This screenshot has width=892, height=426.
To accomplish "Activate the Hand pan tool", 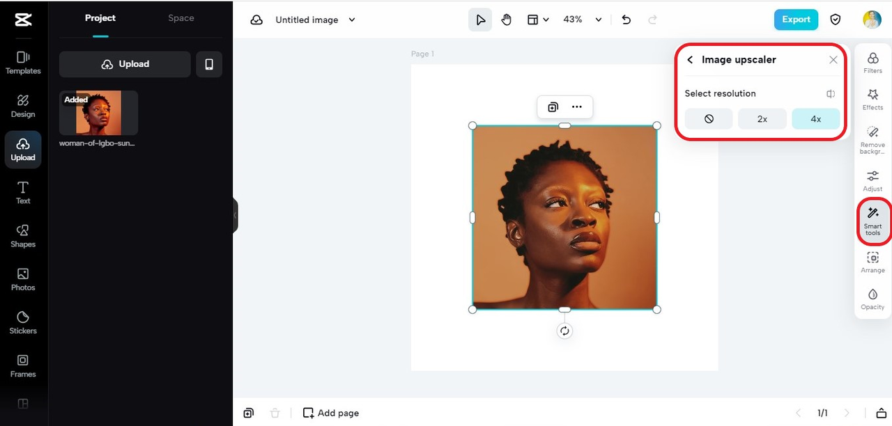I will click(x=506, y=19).
